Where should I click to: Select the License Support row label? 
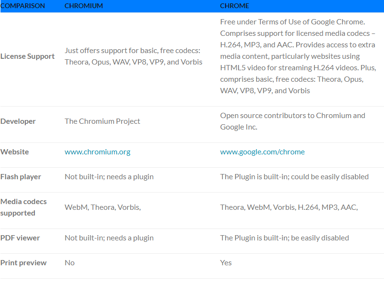tap(28, 56)
